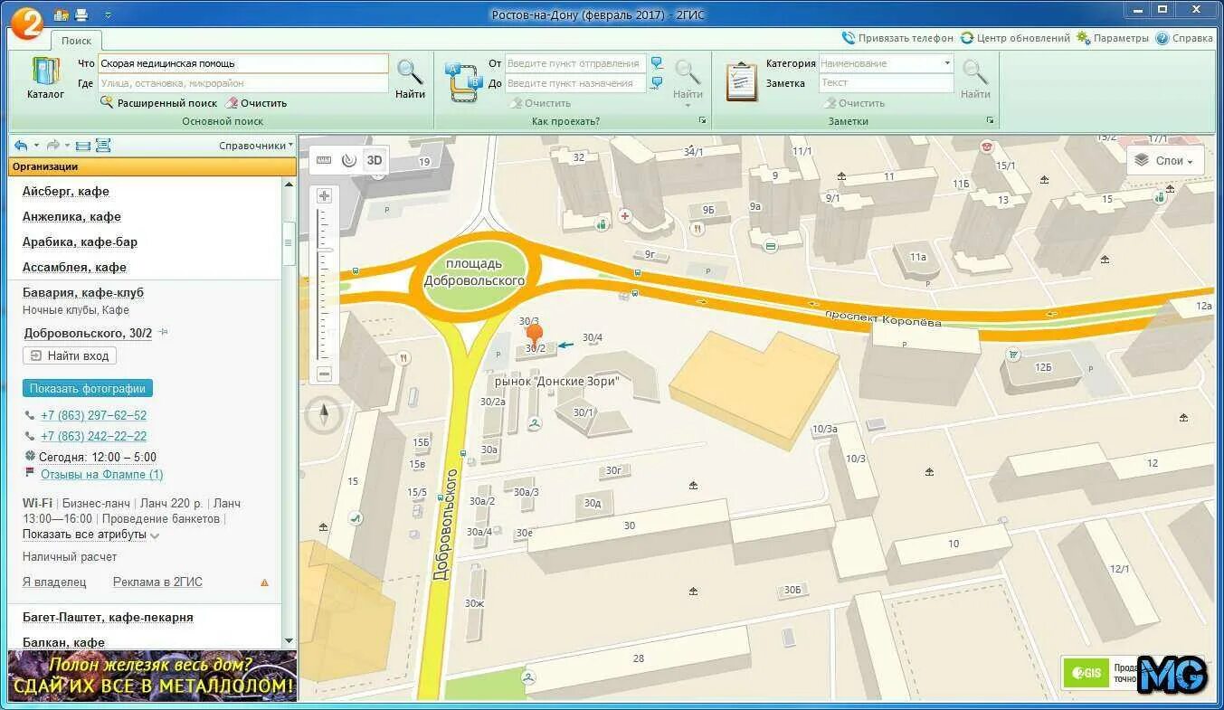The width and height of the screenshot is (1224, 710).
Task: Click the forward navigation arrow in panel
Action: (53, 146)
